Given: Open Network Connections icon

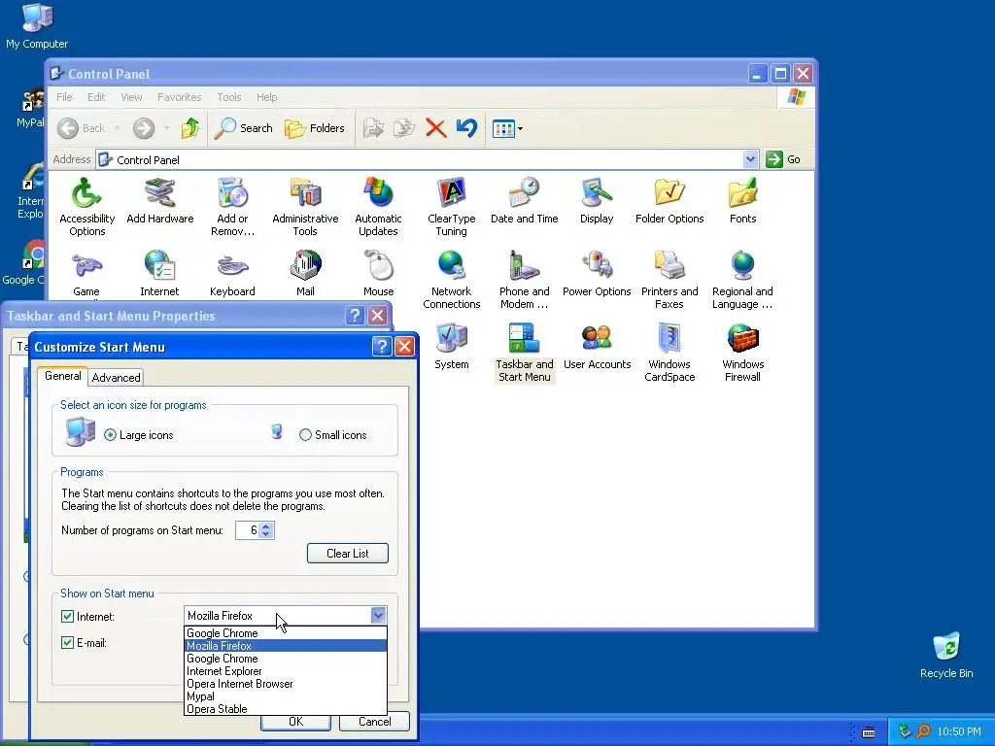Looking at the screenshot, I should (451, 281).
